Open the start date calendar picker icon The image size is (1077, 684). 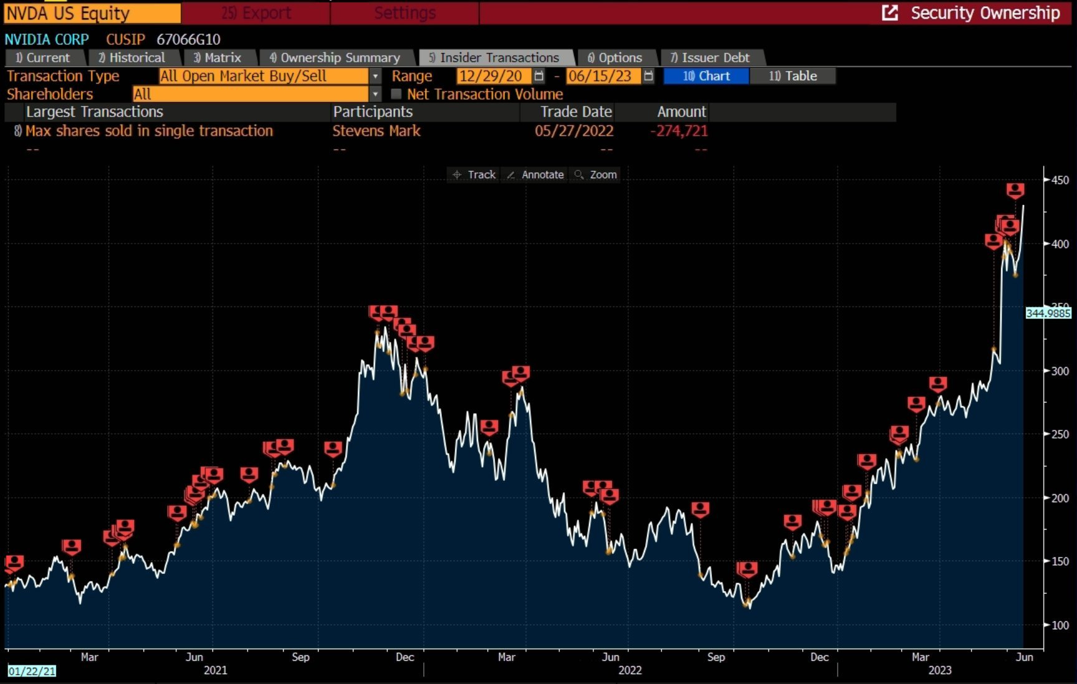tap(539, 76)
